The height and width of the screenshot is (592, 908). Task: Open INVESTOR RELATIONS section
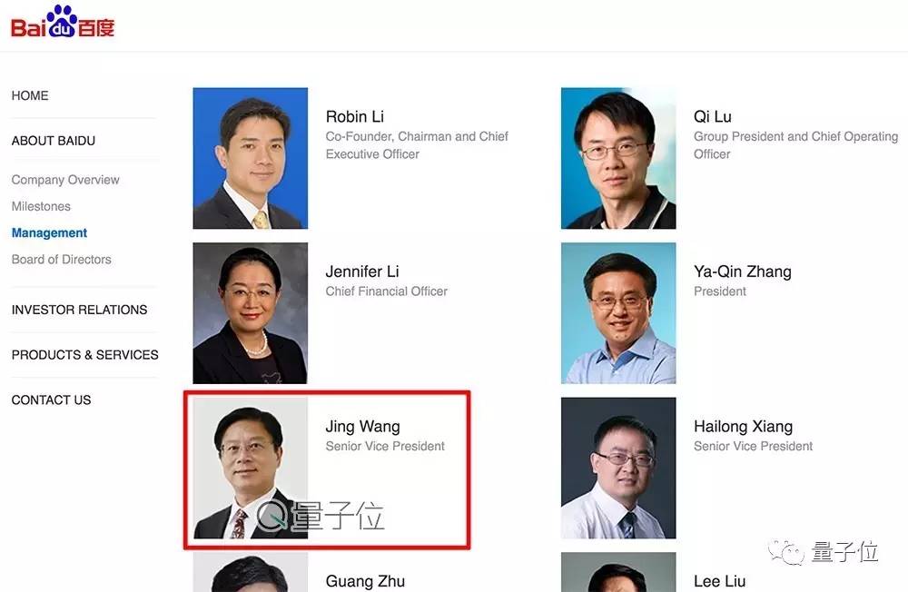(x=79, y=310)
